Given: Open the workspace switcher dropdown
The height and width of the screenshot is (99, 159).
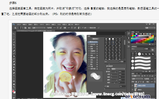Looking at the screenshot, I should 150,28.
